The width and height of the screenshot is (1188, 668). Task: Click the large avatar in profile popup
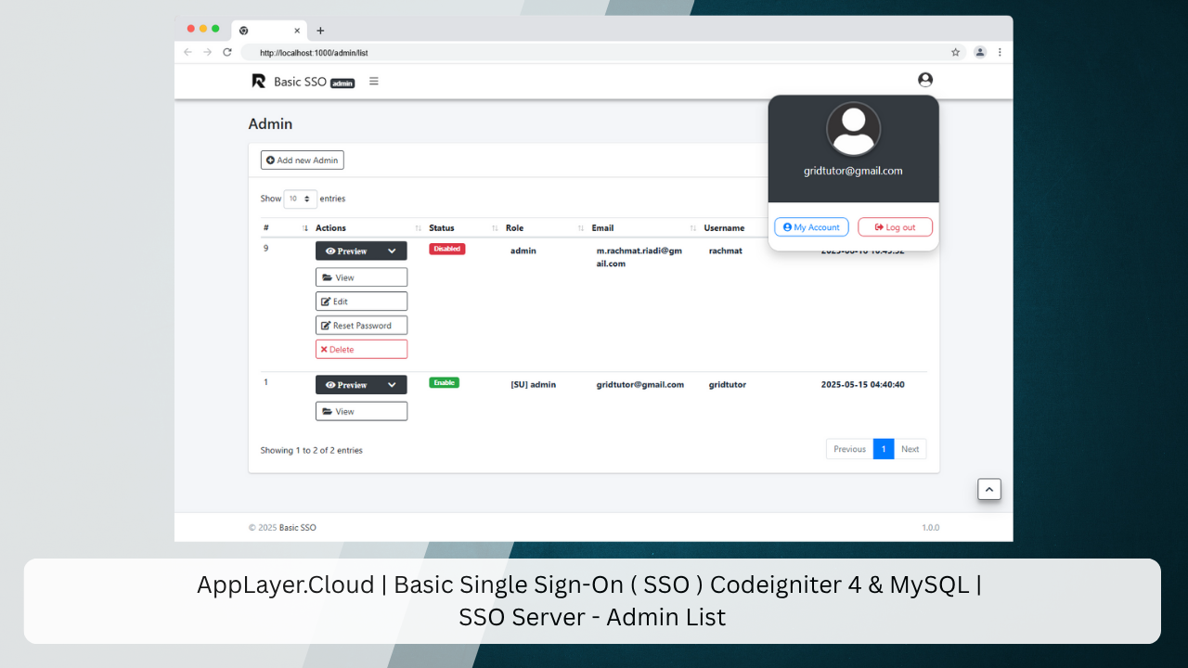[x=853, y=129]
